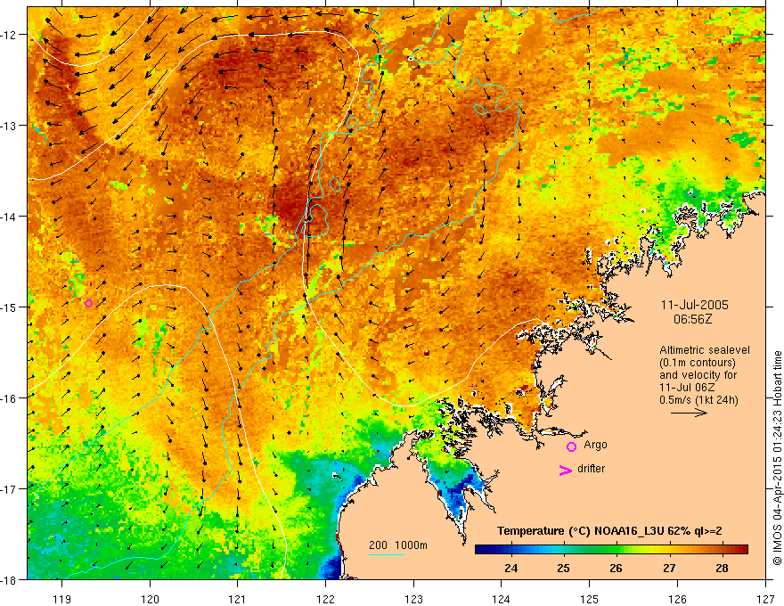
Task: Click the latitude axis label '-12'
Action: 9,35
